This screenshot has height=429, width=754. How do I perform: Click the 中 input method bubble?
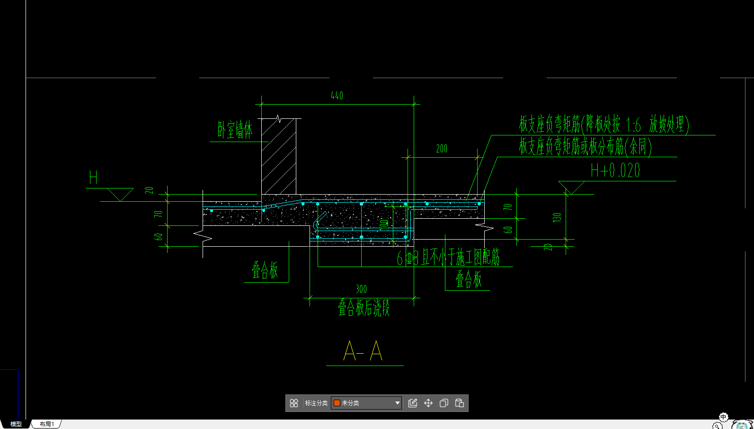(723, 417)
